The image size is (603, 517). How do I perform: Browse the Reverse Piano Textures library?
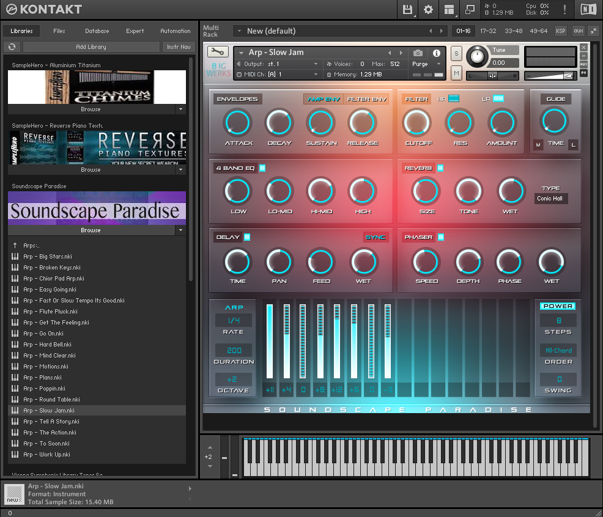(x=91, y=169)
